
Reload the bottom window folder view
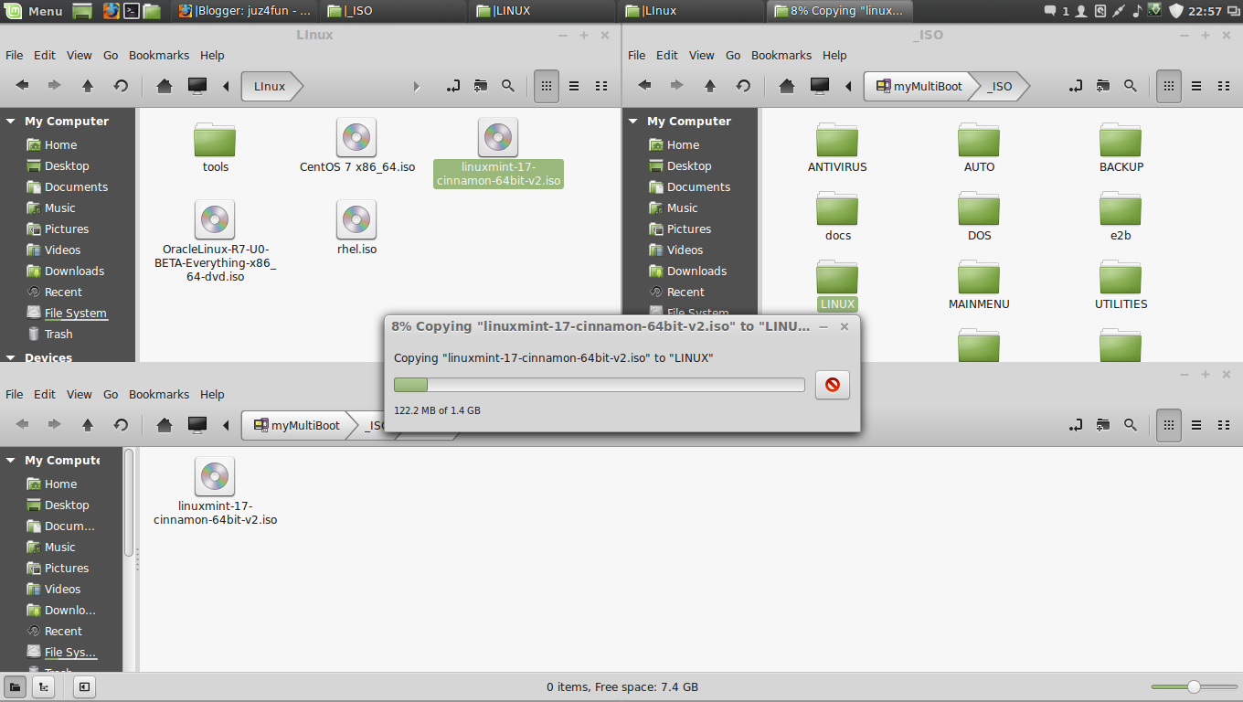coord(121,425)
